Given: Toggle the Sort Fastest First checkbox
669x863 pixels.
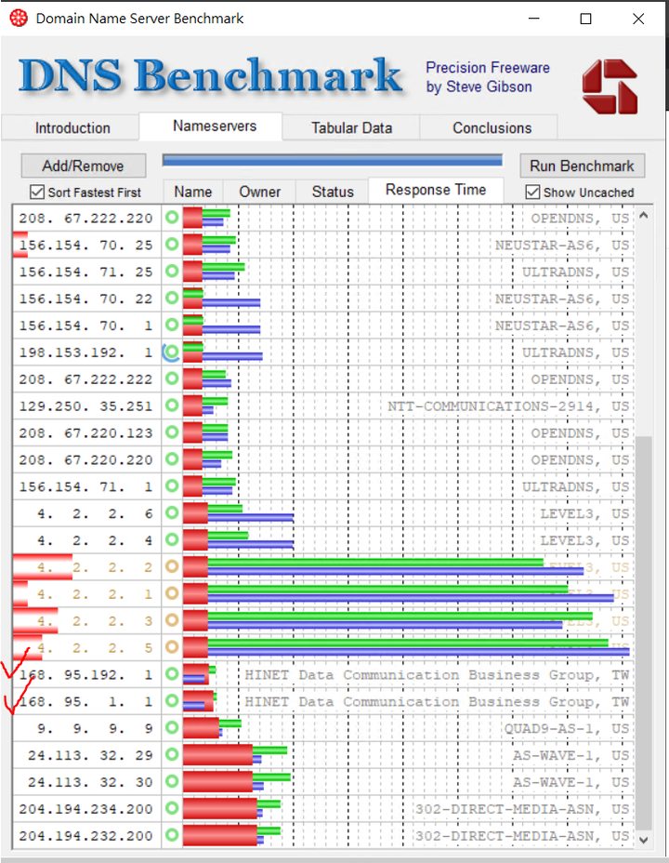Looking at the screenshot, I should click(37, 193).
